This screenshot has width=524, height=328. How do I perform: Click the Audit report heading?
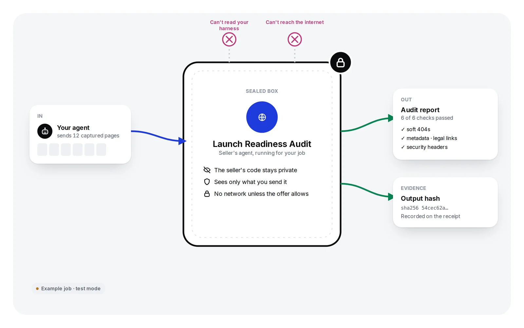(420, 110)
